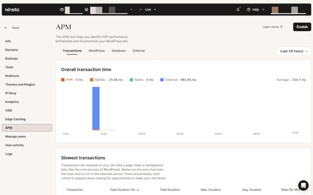Image resolution: width=313 pixels, height=195 pixels.
Task: Open the notifications bell
Action: (x=238, y=9)
